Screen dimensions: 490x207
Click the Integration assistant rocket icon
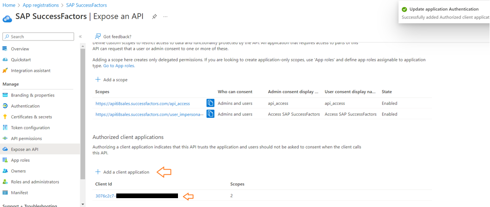click(x=5, y=70)
